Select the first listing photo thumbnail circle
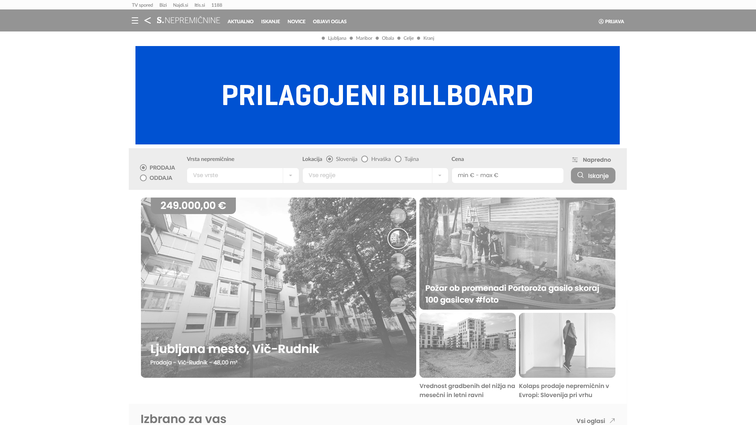 pos(398,216)
